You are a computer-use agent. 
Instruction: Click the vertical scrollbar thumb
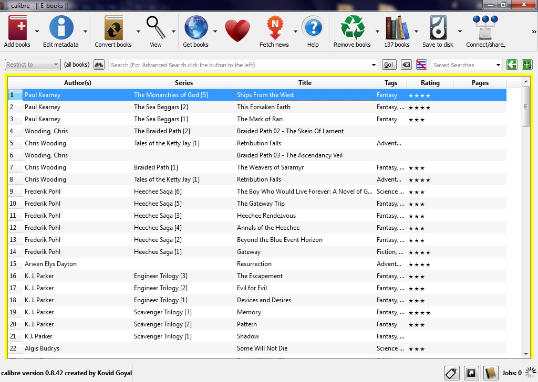click(525, 107)
